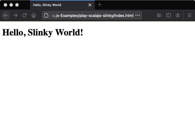The image size is (195, 138).
Task: Open page actions three-dot menu
Action: pyautogui.click(x=138, y=15)
